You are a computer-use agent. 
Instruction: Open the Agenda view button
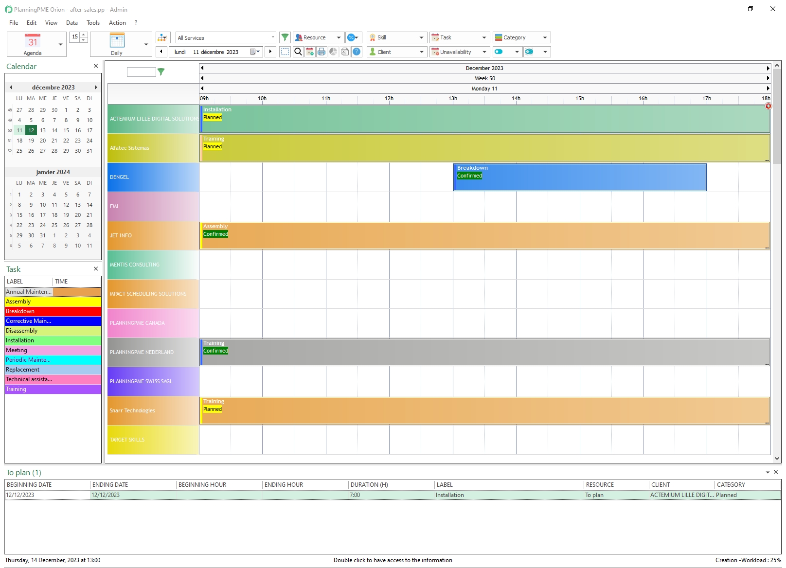[32, 44]
